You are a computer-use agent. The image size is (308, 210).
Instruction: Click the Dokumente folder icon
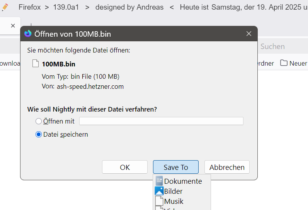pyautogui.click(x=159, y=181)
